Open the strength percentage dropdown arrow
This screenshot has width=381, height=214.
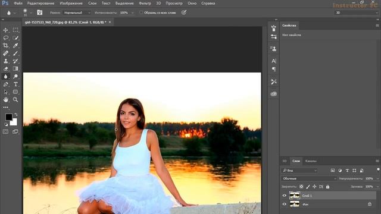point(132,12)
